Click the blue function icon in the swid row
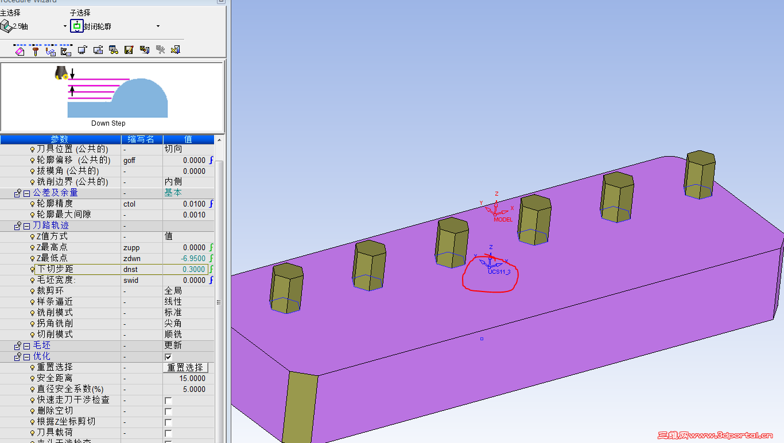 point(211,280)
